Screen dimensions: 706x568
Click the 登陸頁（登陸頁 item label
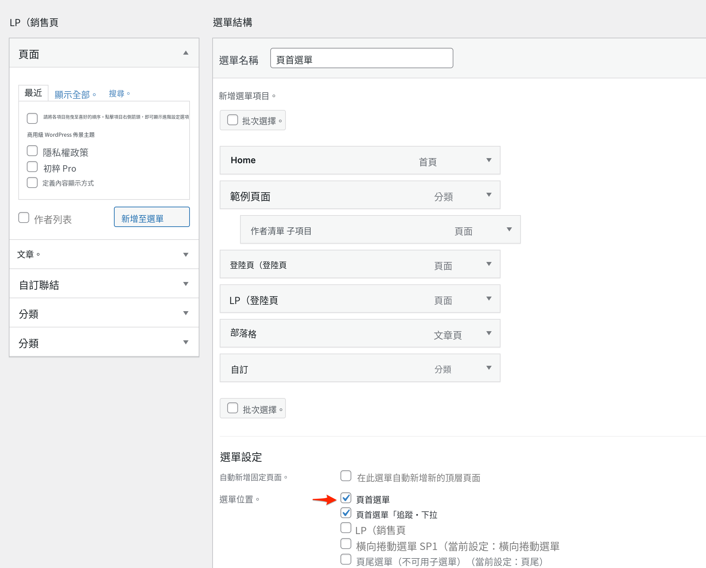click(x=258, y=265)
